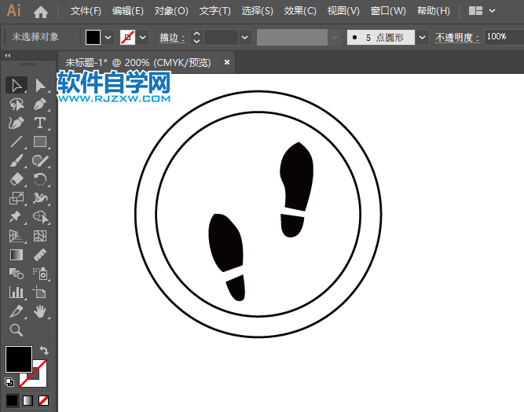This screenshot has height=412, width=524.
Task: Open the variable width profile dropdown
Action: (x=335, y=38)
